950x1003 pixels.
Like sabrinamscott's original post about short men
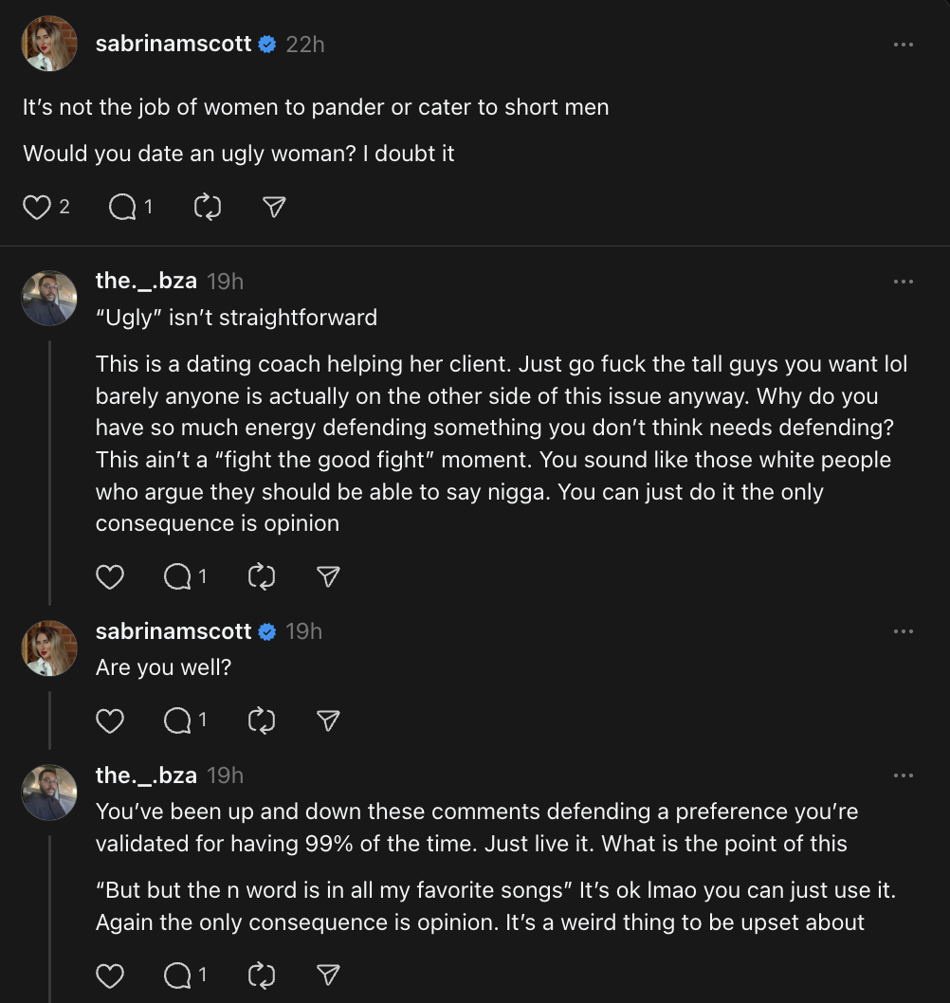coord(36,207)
